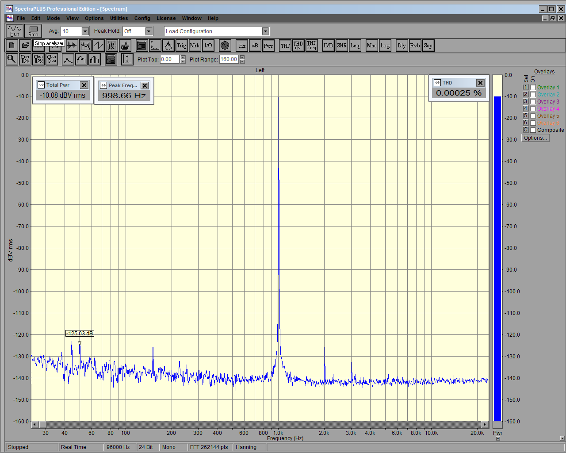This screenshot has height=453, width=566.
Task: Open the spectrogram view icon
Action: [112, 46]
